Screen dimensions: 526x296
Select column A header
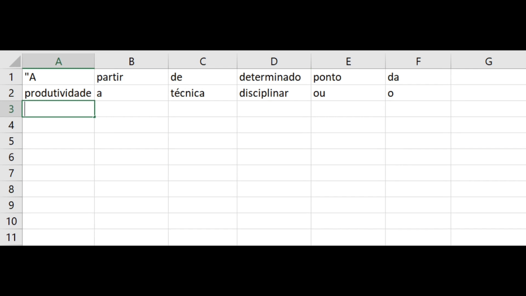pyautogui.click(x=59, y=62)
